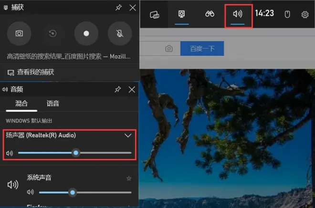315x208 pixels.
Task: Click the 百度一下 search button
Action: click(202, 48)
